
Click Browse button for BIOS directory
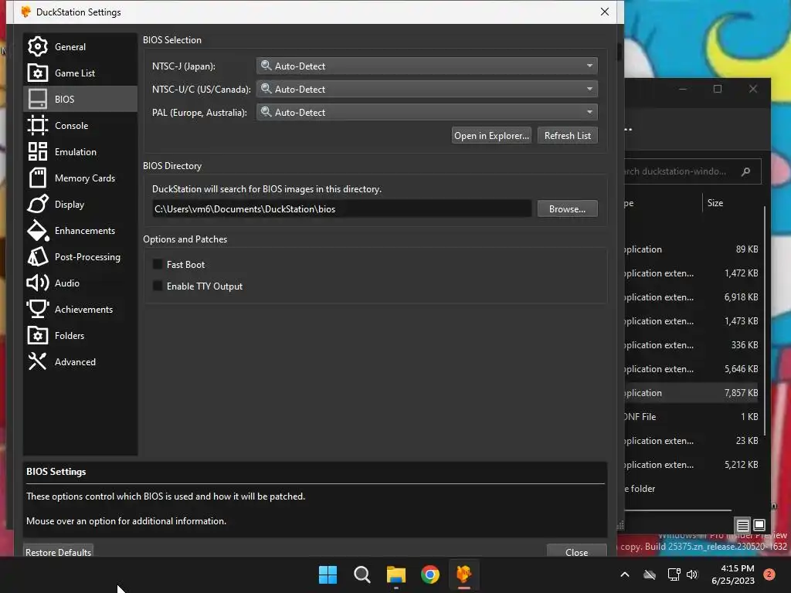pyautogui.click(x=568, y=208)
